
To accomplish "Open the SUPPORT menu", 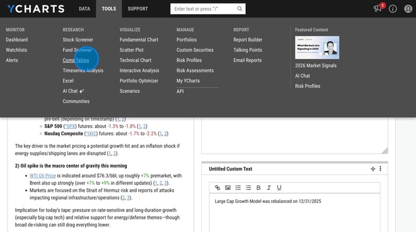I will click(138, 9).
